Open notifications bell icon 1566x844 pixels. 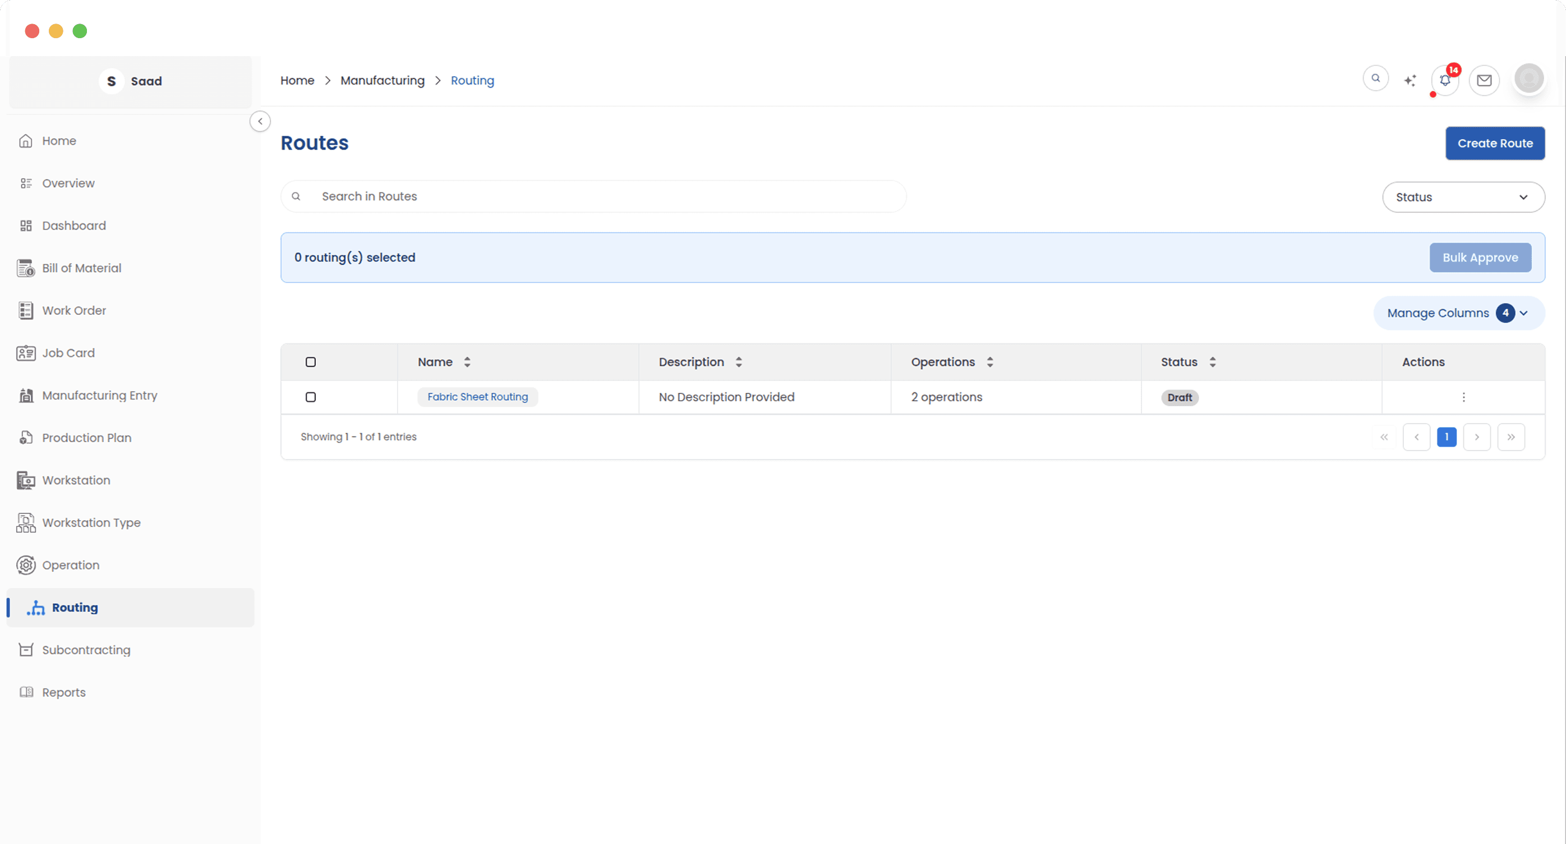tap(1444, 80)
